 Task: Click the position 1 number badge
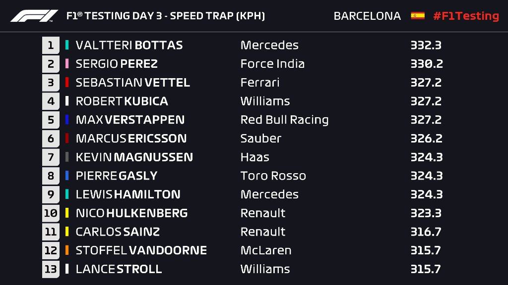pyautogui.click(x=51, y=45)
